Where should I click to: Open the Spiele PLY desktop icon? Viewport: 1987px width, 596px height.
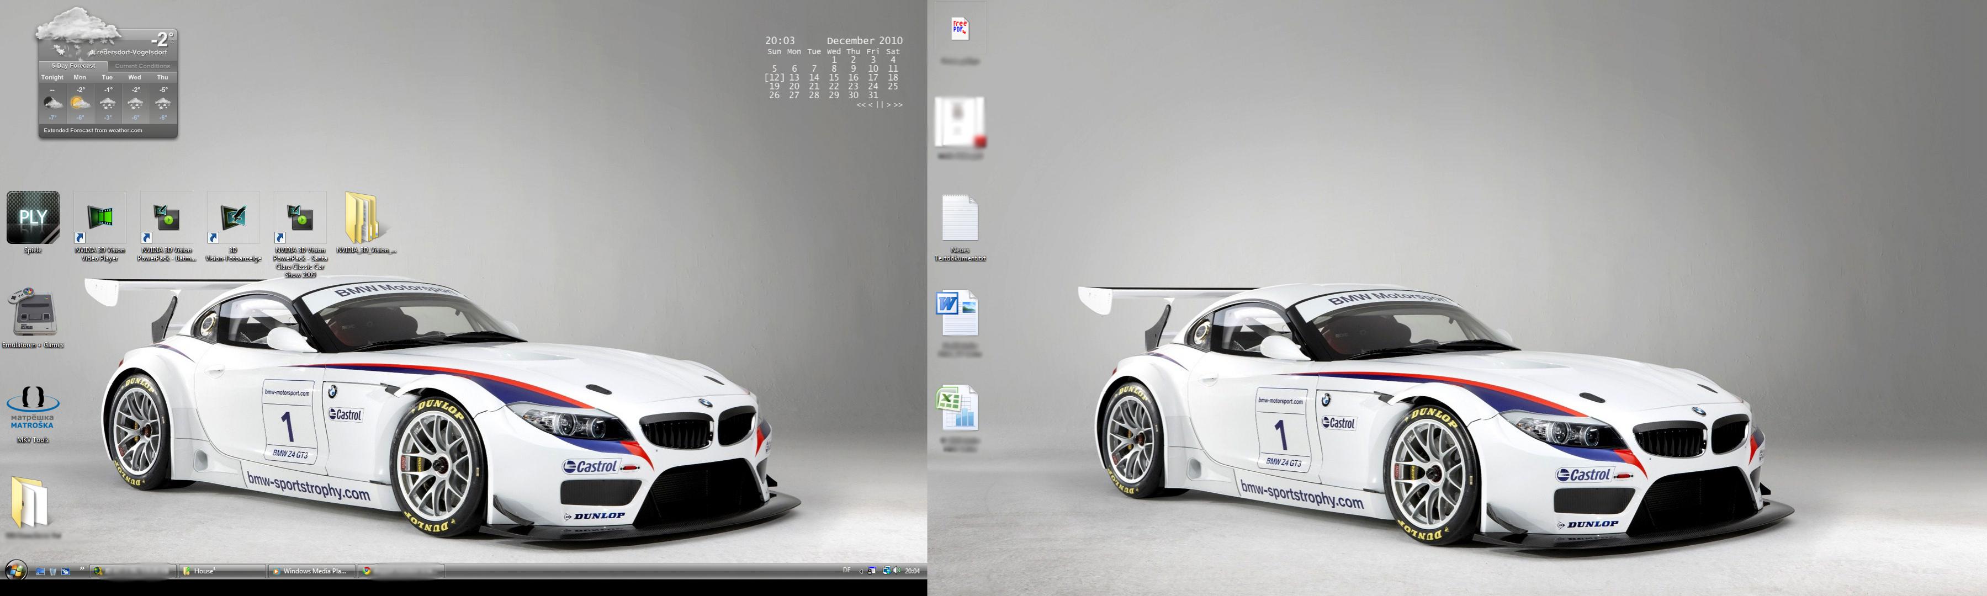(x=33, y=217)
